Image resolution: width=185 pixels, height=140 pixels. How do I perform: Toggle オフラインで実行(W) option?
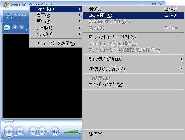[133, 84]
